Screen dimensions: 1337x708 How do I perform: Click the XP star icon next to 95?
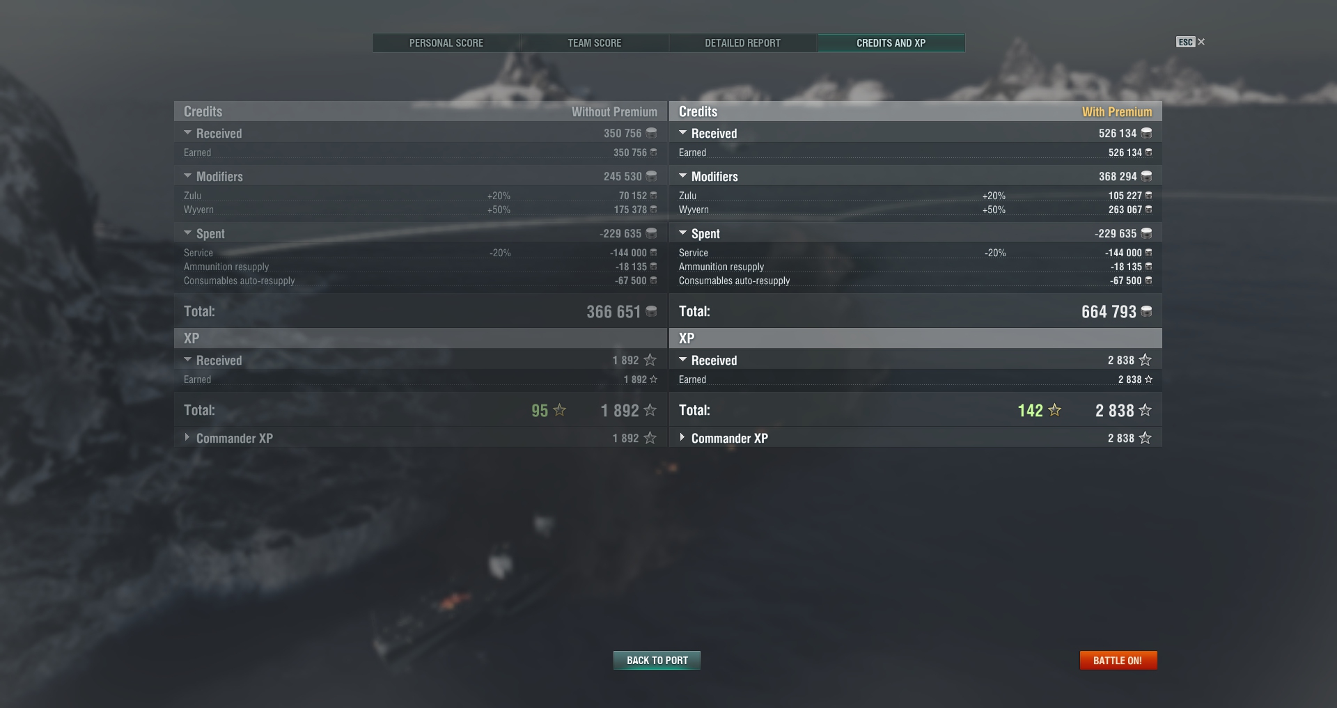(559, 410)
